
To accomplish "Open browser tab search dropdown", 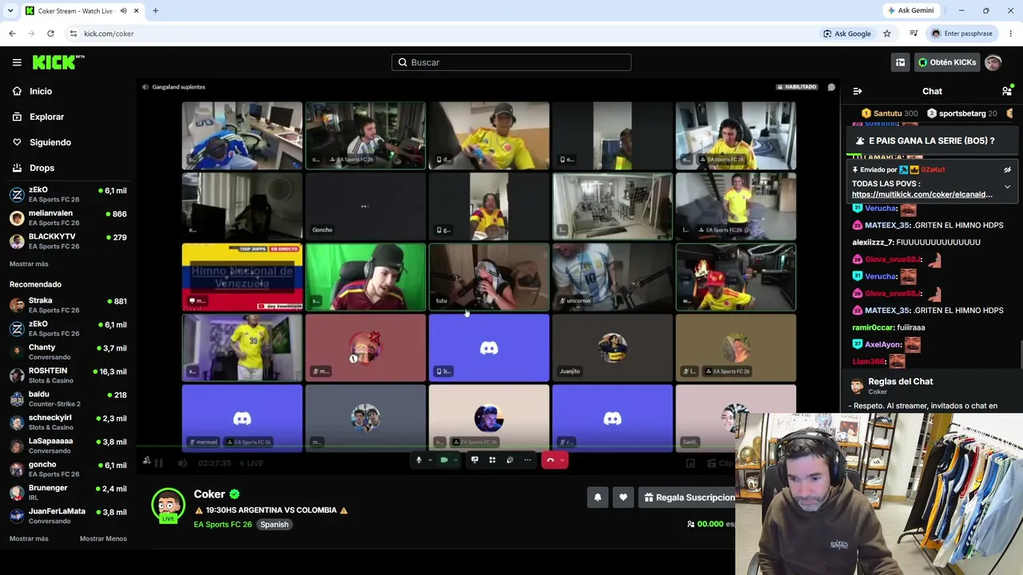I will tap(10, 10).
